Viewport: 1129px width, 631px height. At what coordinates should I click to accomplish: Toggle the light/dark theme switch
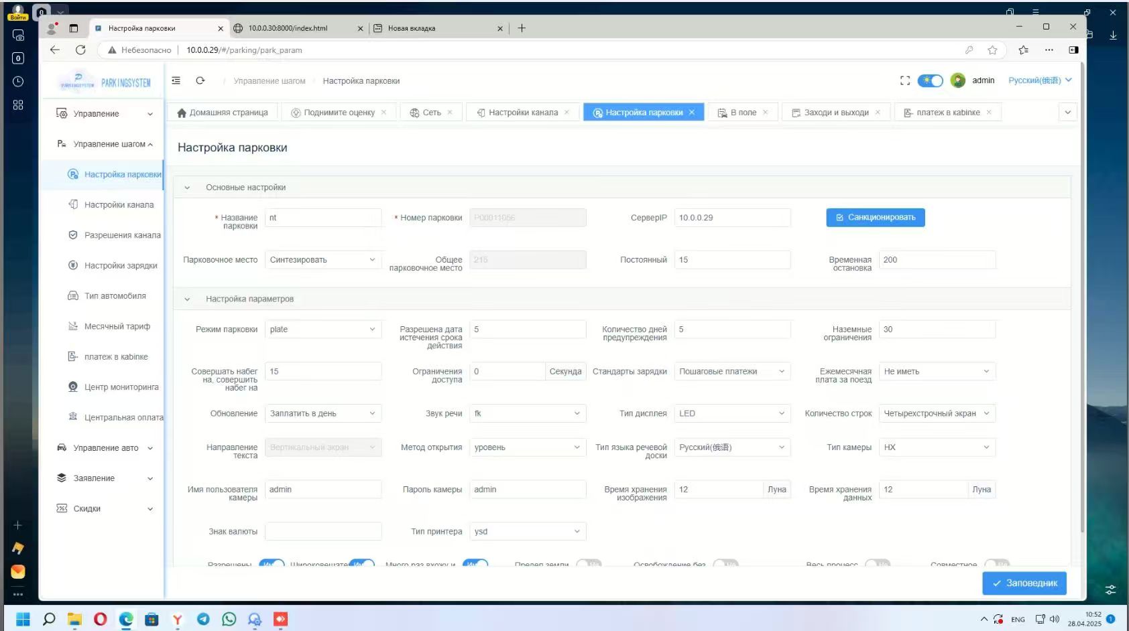930,80
